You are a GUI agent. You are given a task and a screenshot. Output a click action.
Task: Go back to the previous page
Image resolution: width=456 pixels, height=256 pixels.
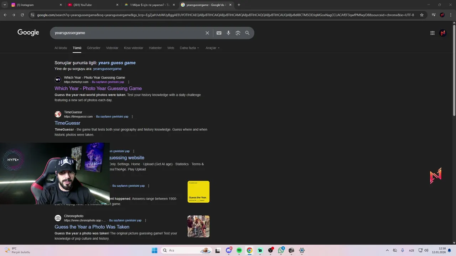click(x=5, y=15)
